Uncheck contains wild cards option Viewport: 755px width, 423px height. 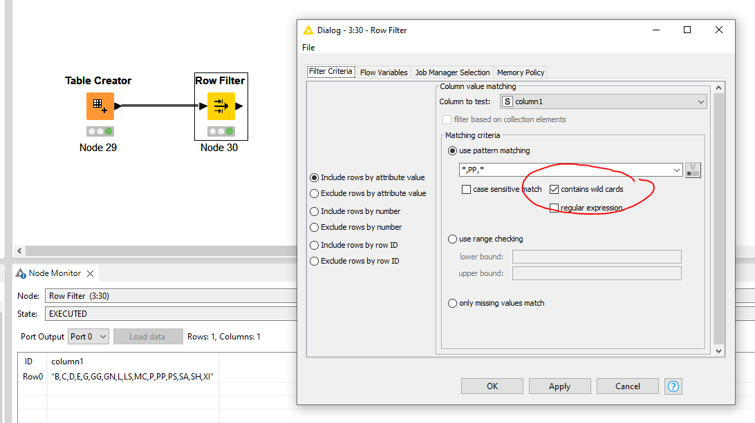pos(554,189)
